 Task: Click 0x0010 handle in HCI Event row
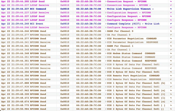(65, 24)
